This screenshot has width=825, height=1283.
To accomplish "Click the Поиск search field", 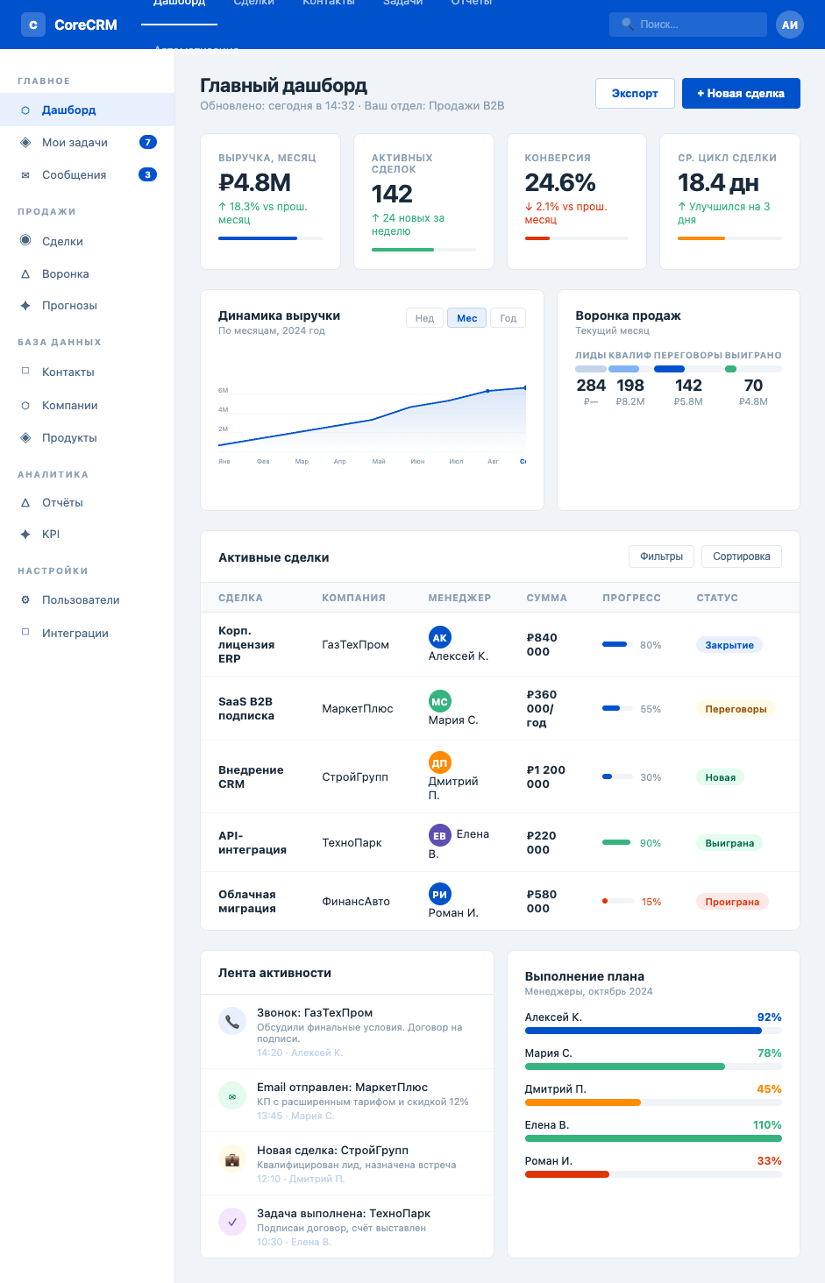I will [x=688, y=25].
